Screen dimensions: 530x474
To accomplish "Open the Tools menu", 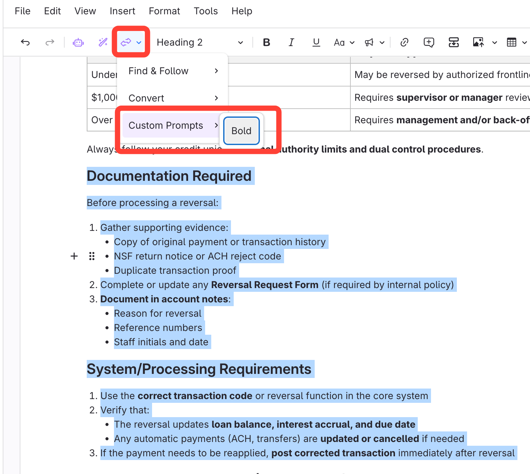I will pos(206,11).
